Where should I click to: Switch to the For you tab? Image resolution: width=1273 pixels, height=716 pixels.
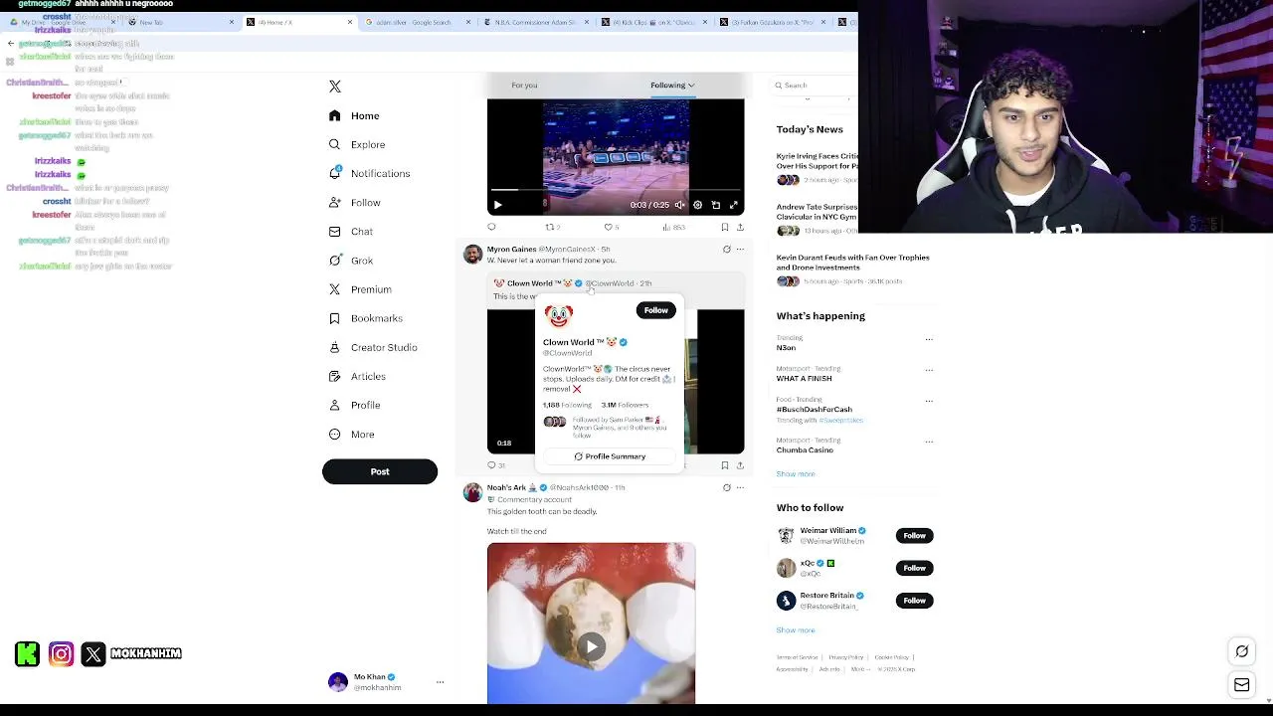524,86
